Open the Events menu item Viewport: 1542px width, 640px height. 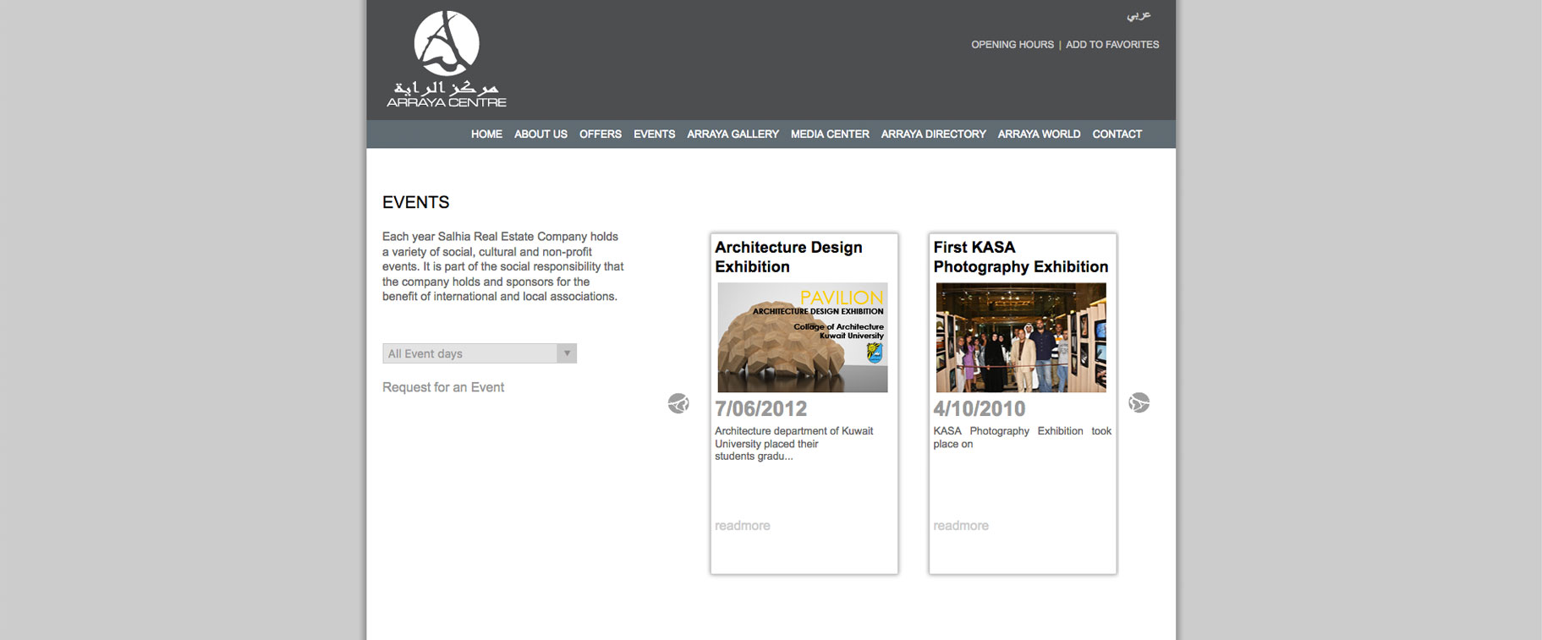(655, 134)
